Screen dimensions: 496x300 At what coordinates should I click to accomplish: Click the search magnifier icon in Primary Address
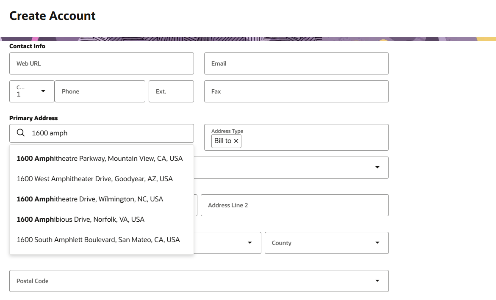click(21, 133)
